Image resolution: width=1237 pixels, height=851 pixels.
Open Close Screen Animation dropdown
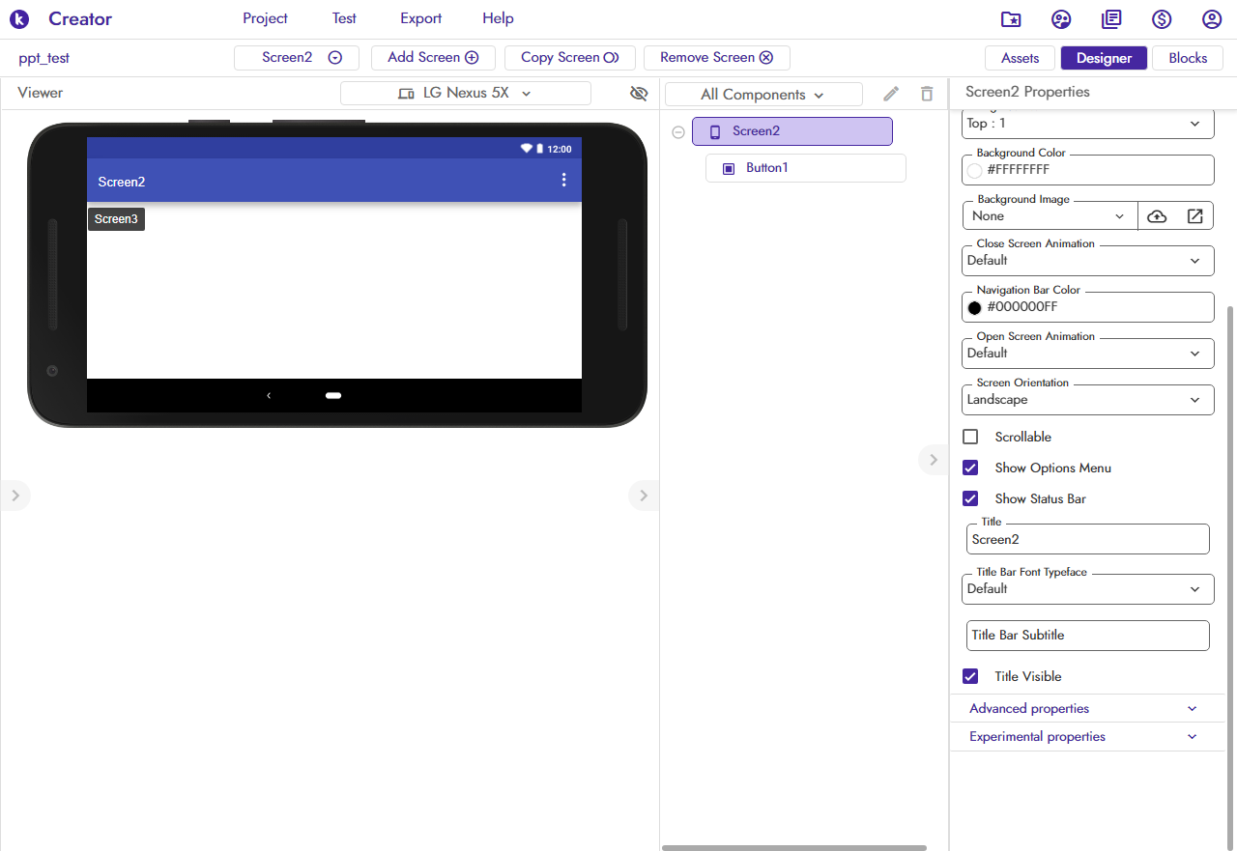point(1088,261)
